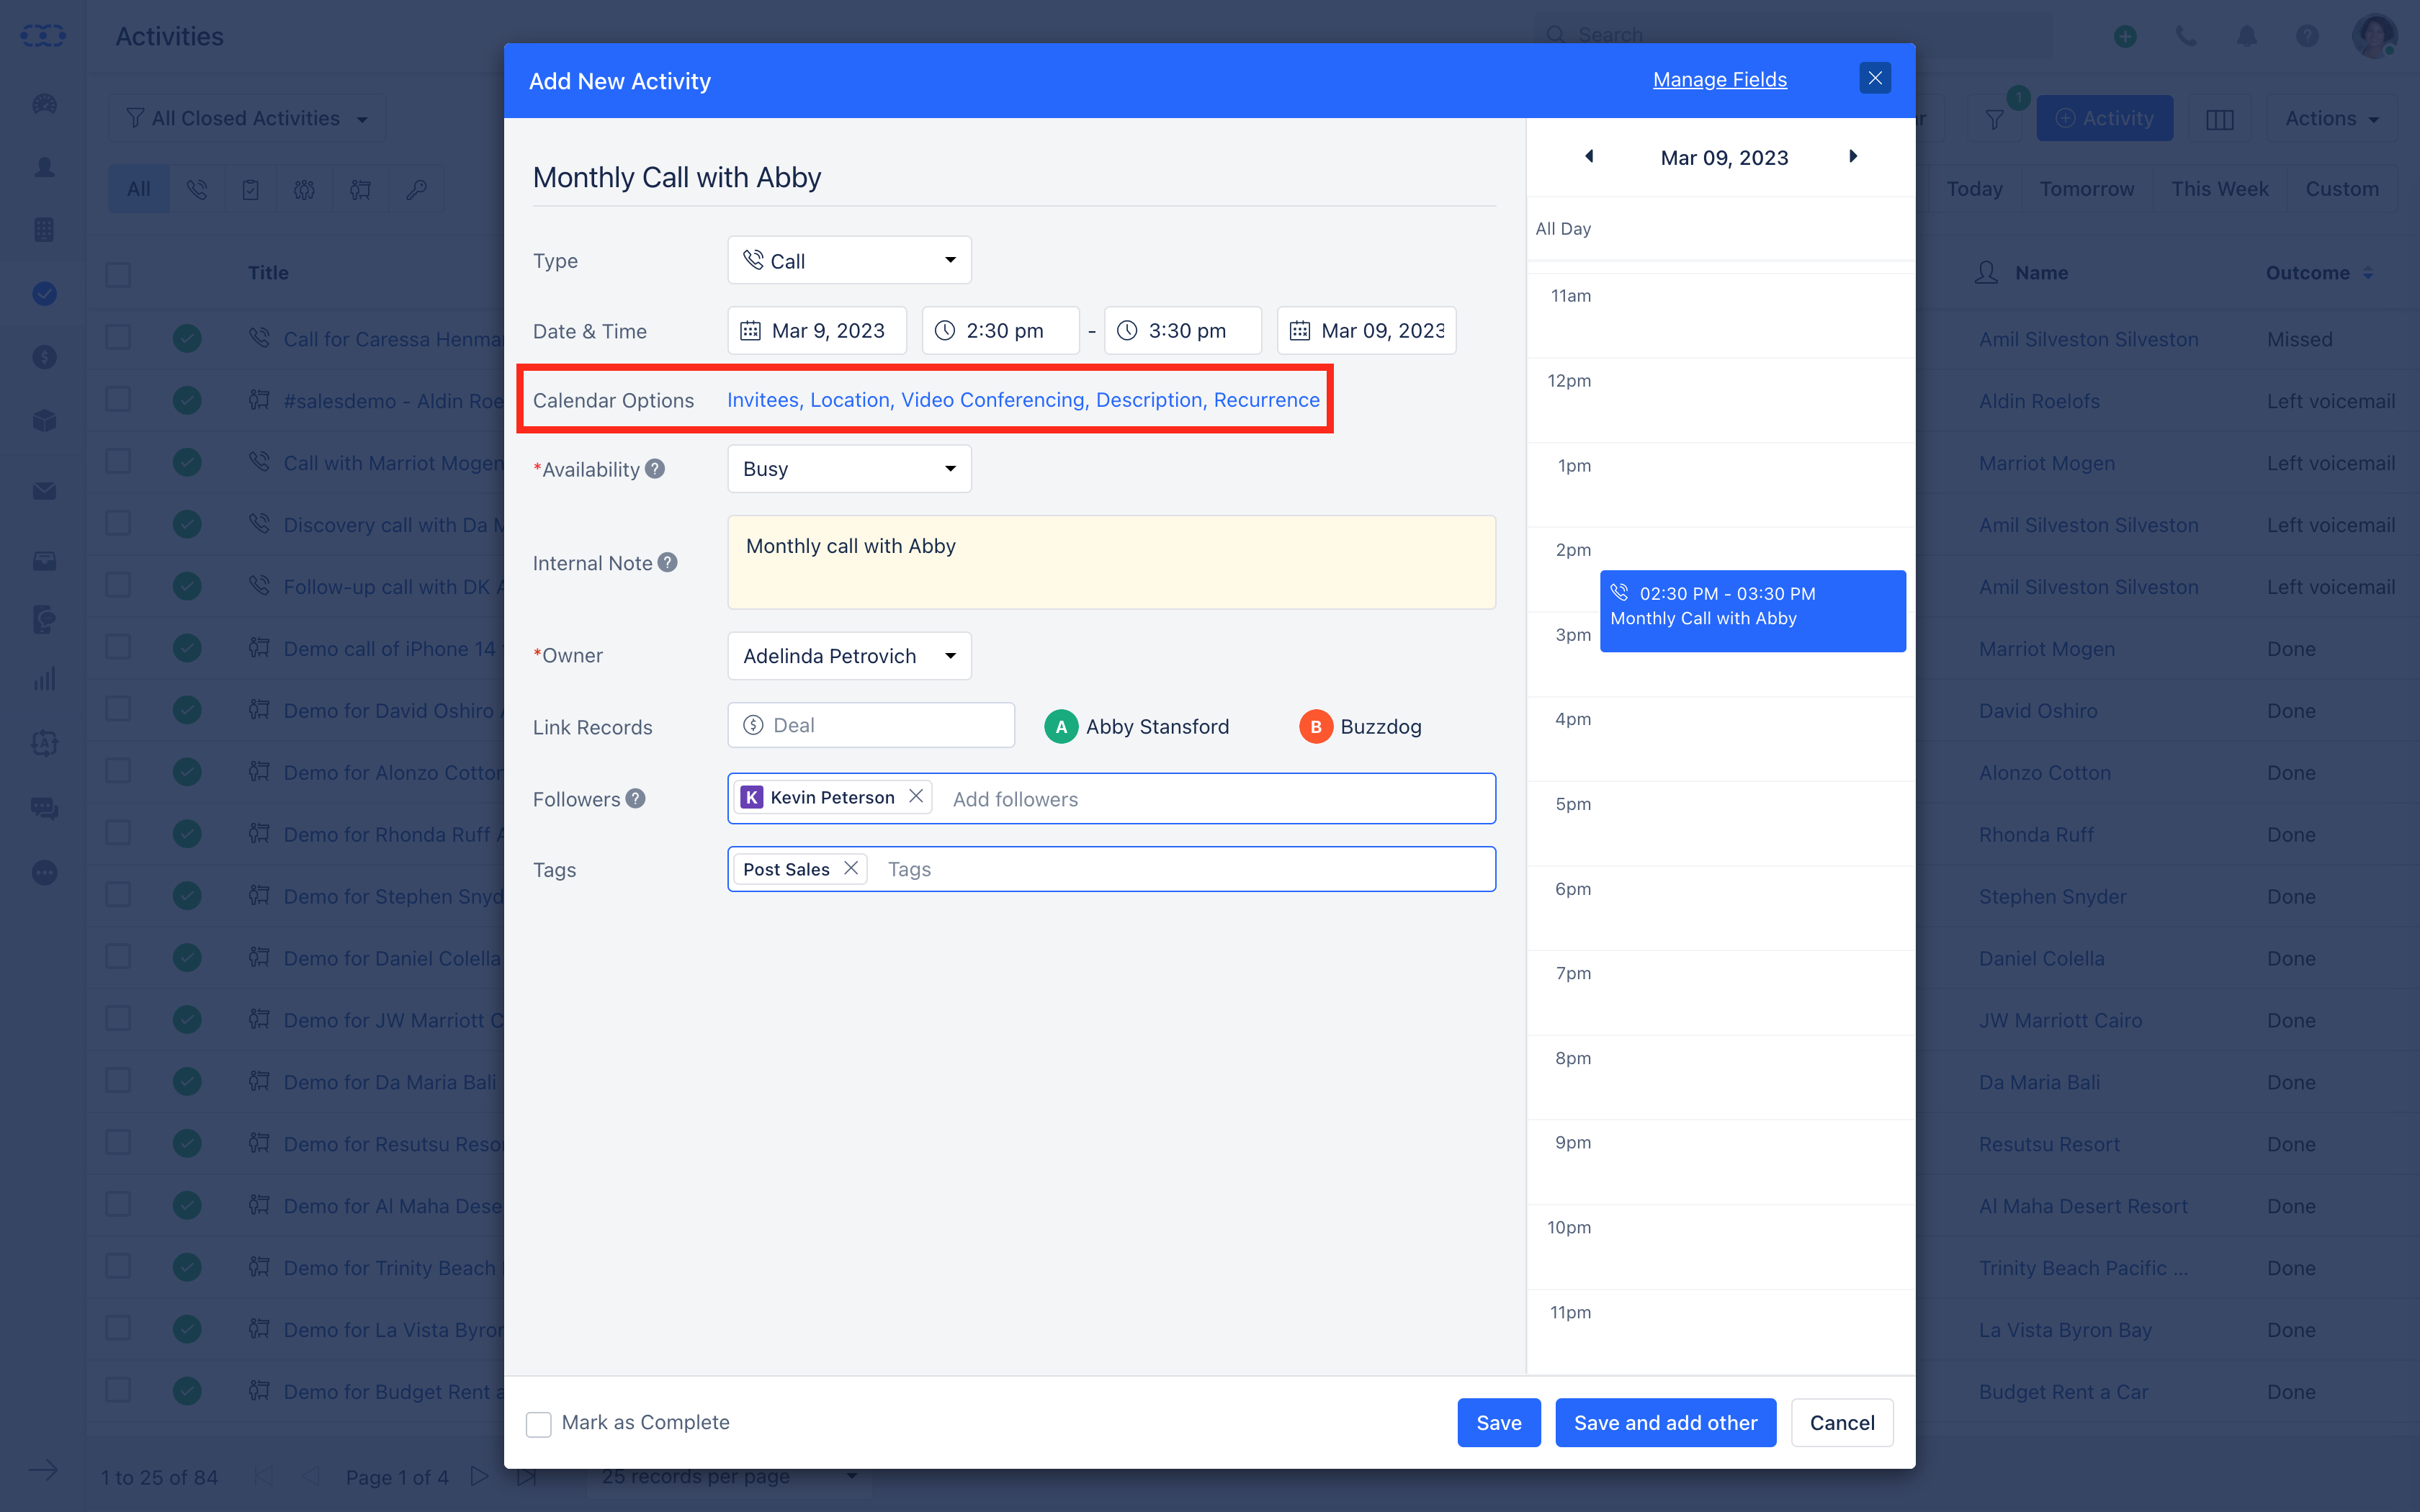Open the Manage Fields link
Screen dimensions: 2420x1512
tap(1719, 79)
